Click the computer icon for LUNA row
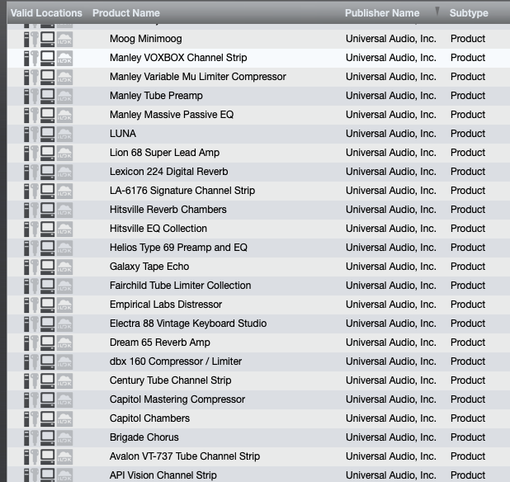The height and width of the screenshot is (482, 510). [48, 135]
